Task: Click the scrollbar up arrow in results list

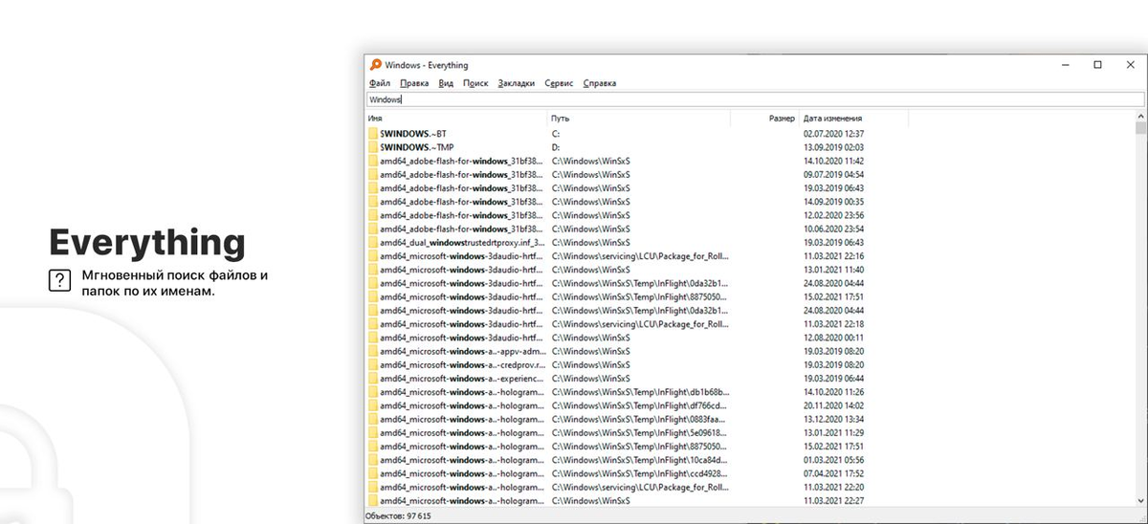Action: (x=1140, y=117)
